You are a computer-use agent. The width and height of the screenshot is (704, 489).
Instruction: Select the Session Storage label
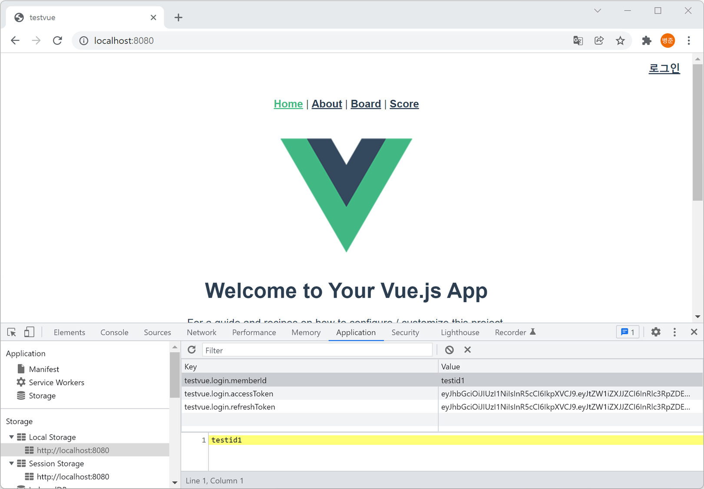point(56,464)
